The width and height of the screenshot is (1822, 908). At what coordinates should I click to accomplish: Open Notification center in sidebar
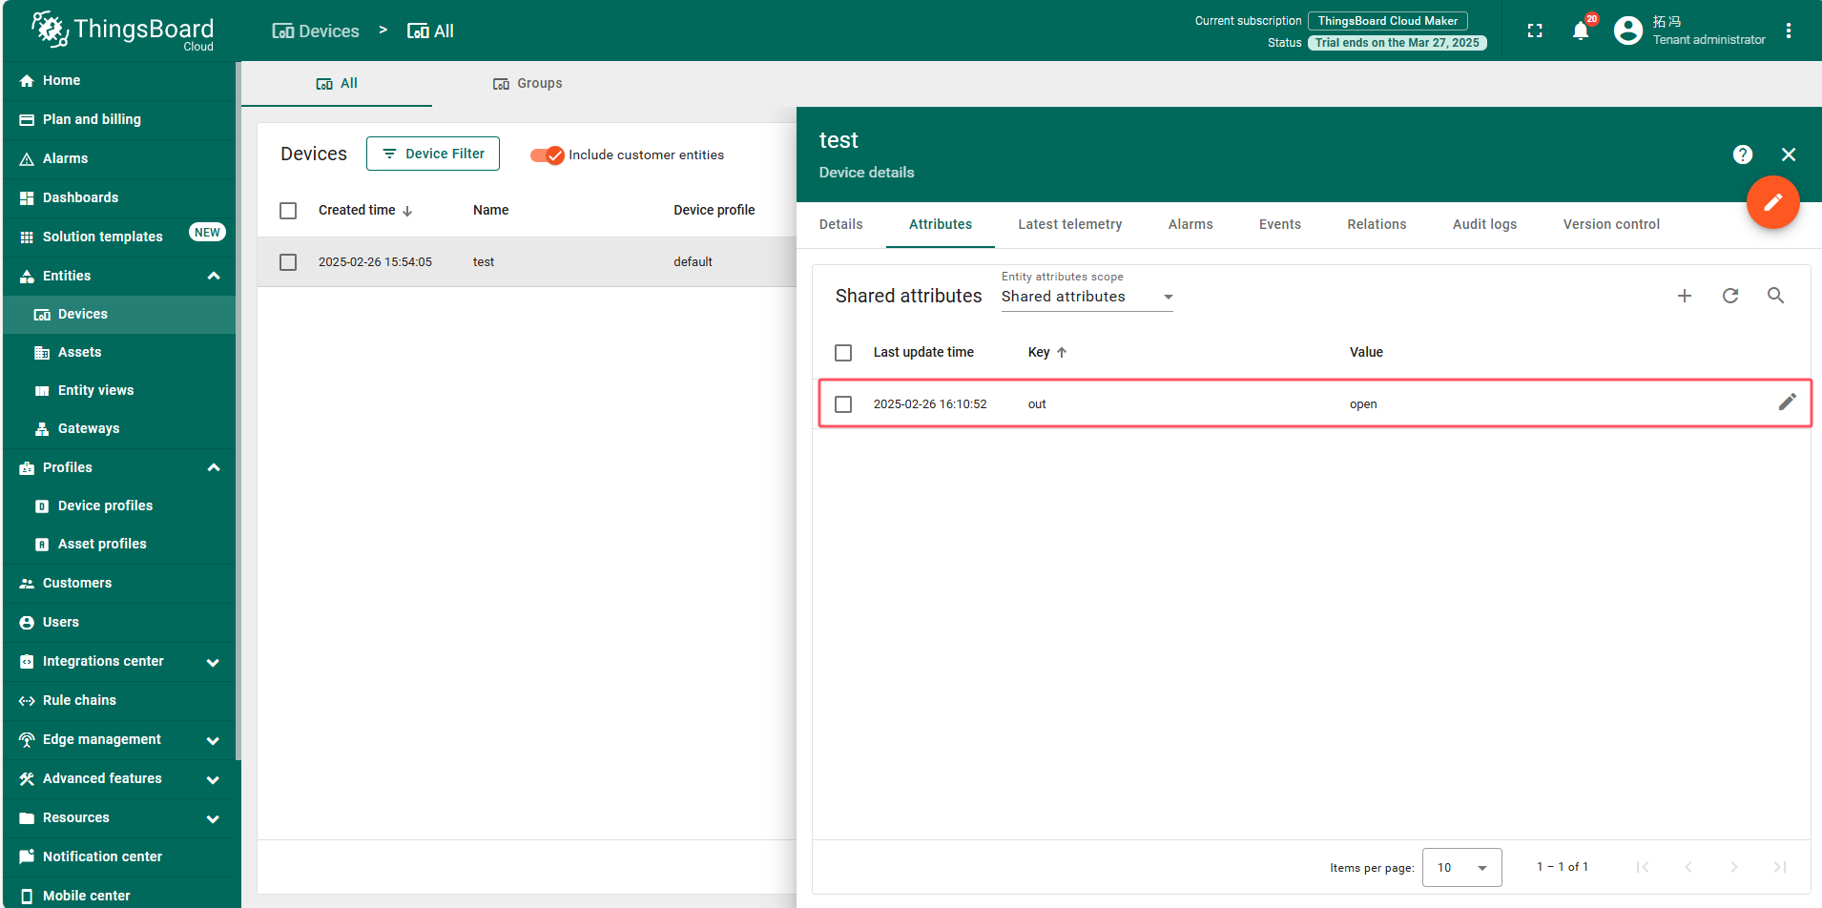[x=119, y=856]
